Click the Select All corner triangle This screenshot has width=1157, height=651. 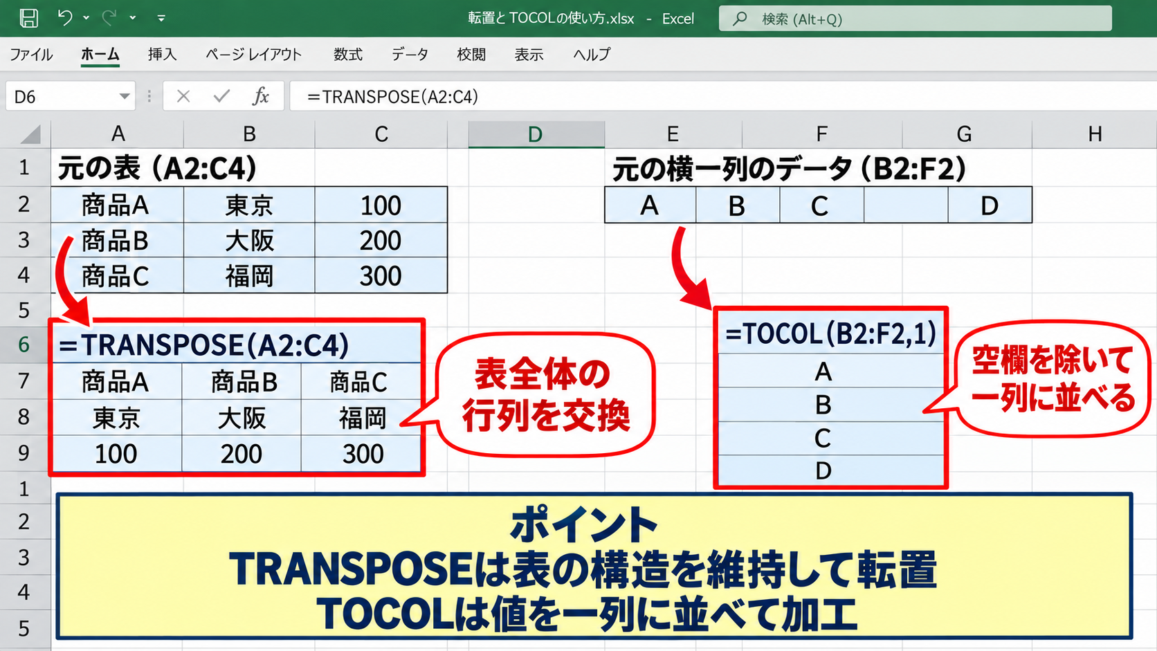(30, 134)
